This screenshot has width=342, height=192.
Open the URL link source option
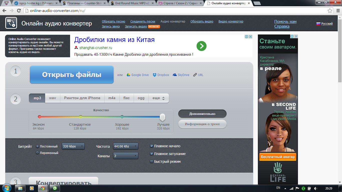198,75
